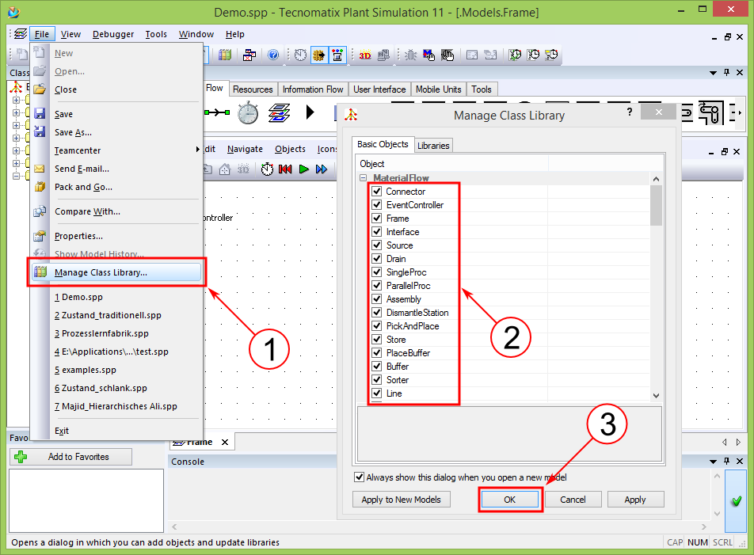Uncheck the Drain checkbox
The height and width of the screenshot is (555, 754).
[377, 259]
